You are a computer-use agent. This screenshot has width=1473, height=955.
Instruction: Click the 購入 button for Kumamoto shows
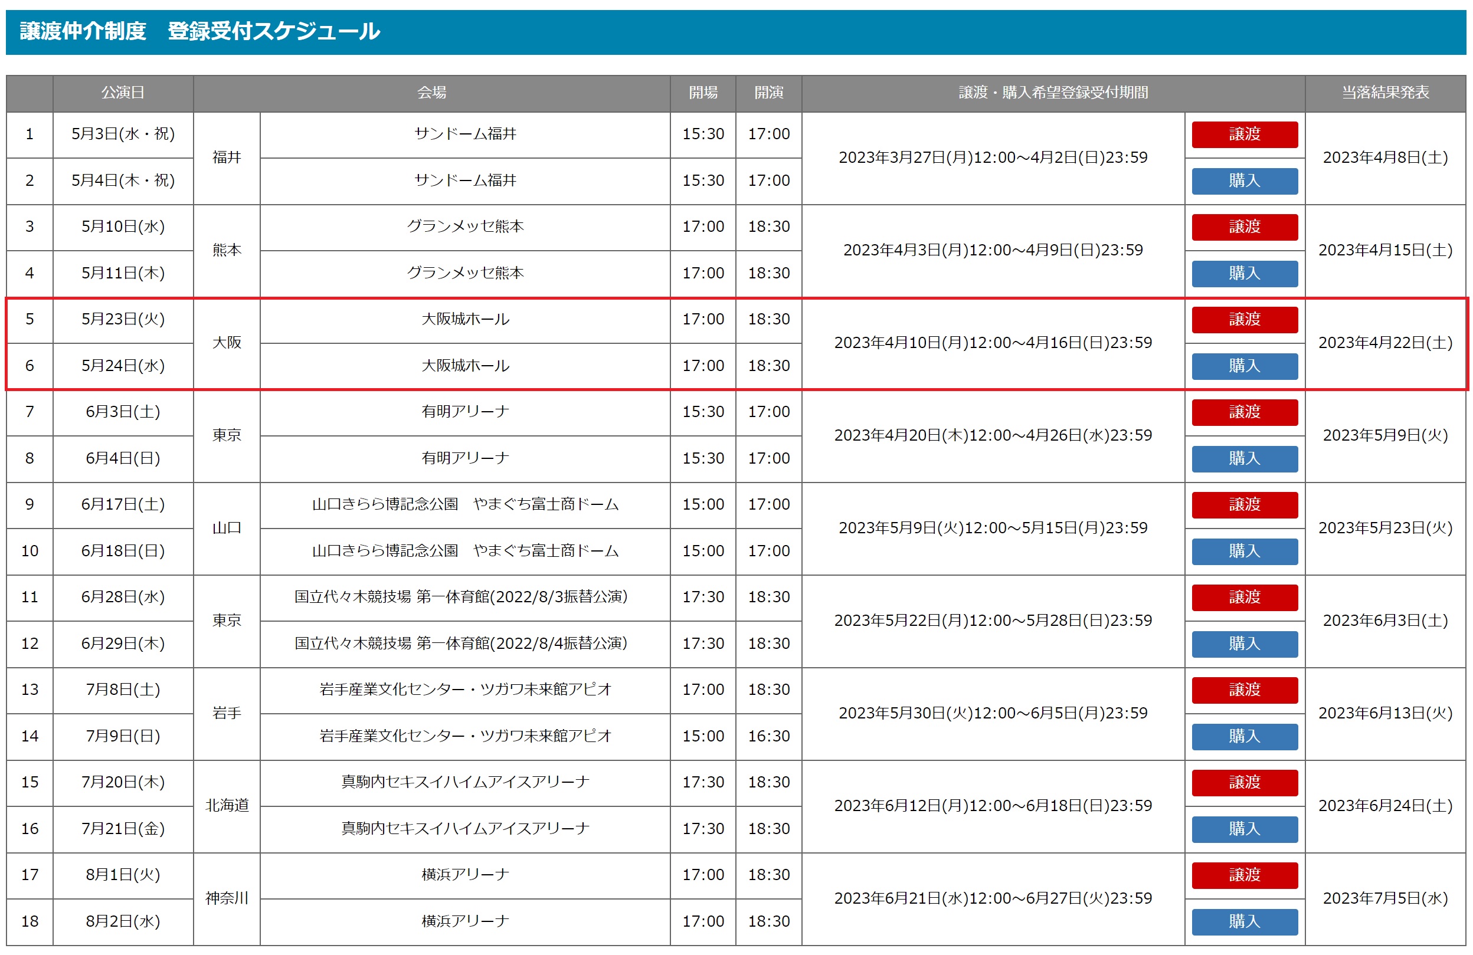click(1244, 273)
